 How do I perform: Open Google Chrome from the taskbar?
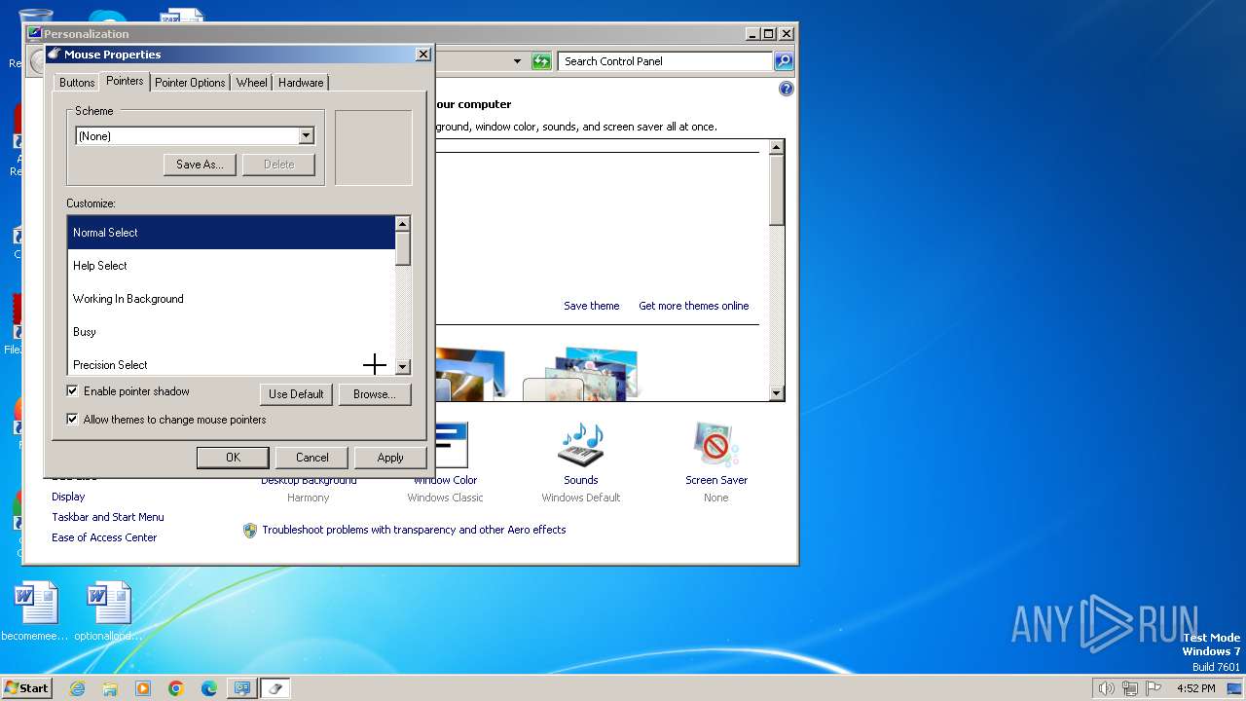(x=176, y=688)
